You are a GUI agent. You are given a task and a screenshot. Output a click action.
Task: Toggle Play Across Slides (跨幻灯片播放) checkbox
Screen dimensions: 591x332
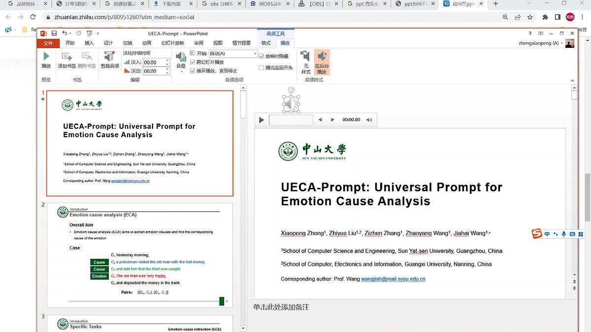tap(193, 62)
